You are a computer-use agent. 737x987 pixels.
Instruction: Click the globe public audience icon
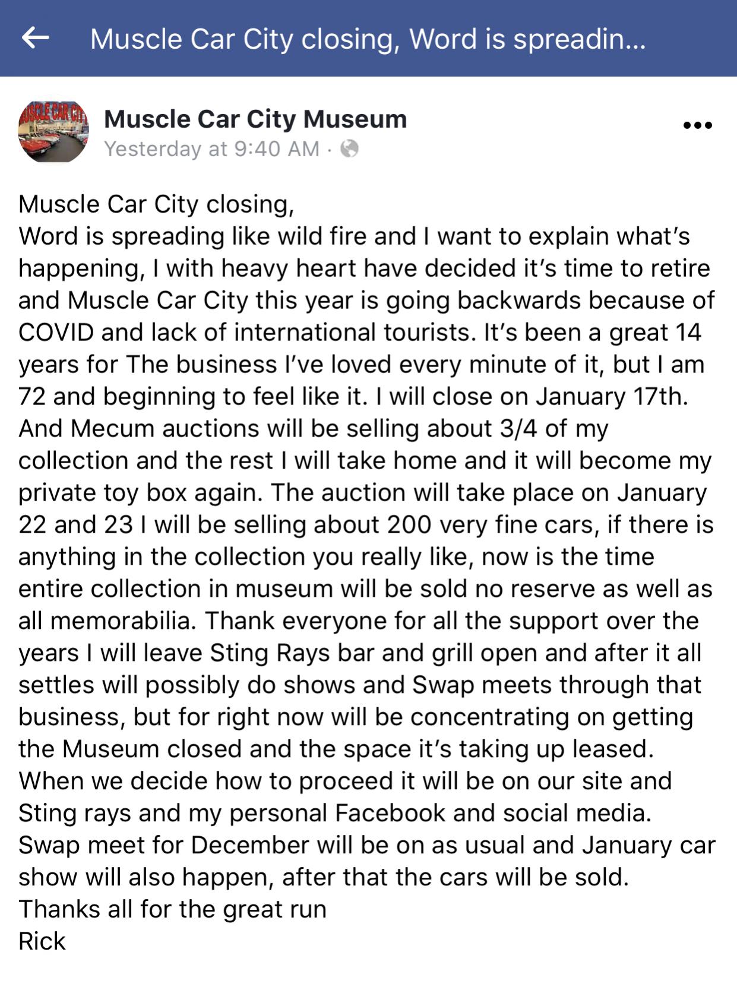pos(349,148)
